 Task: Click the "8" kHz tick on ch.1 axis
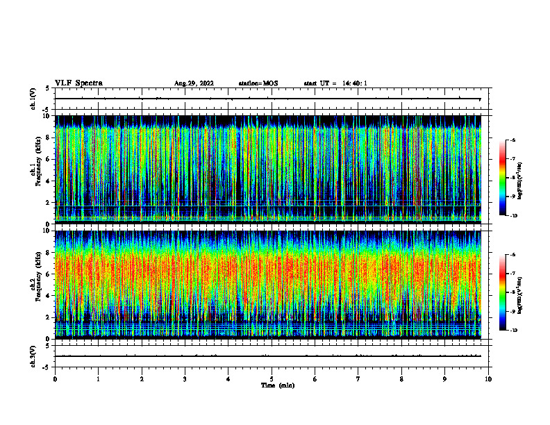coord(49,137)
